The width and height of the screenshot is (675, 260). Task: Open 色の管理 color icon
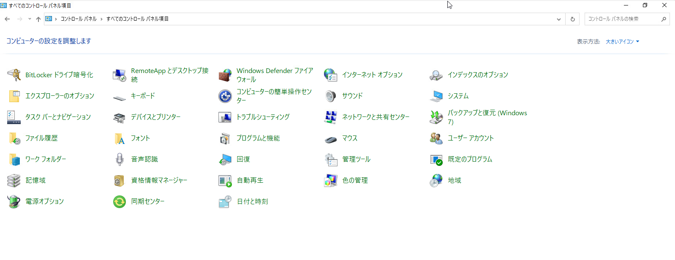point(331,181)
